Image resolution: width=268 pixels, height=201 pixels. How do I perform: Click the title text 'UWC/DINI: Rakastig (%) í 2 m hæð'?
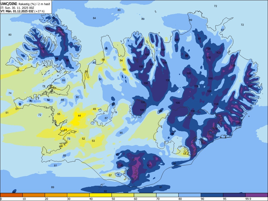(25, 4)
